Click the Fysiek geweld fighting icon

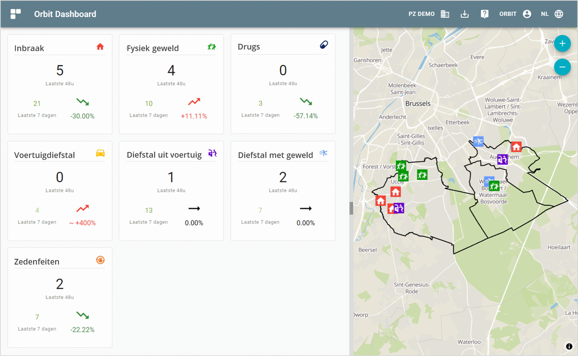click(x=212, y=47)
